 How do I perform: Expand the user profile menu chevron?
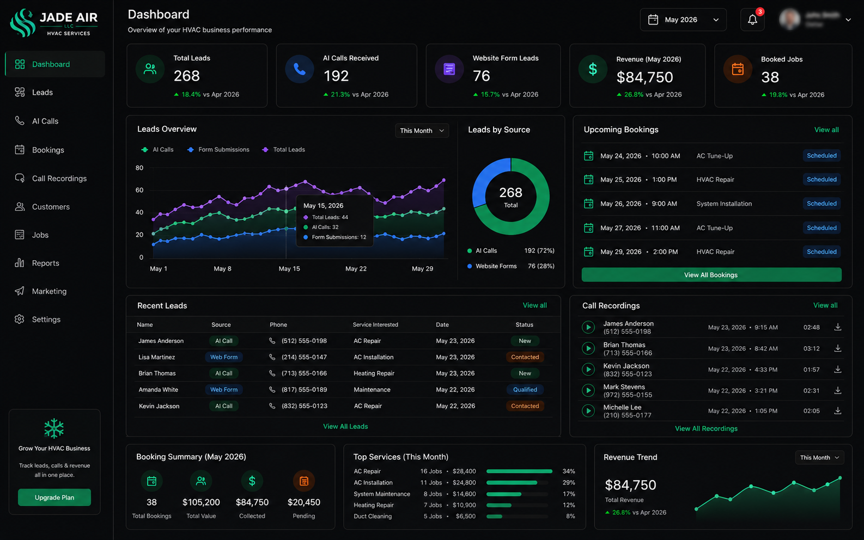pyautogui.click(x=848, y=20)
